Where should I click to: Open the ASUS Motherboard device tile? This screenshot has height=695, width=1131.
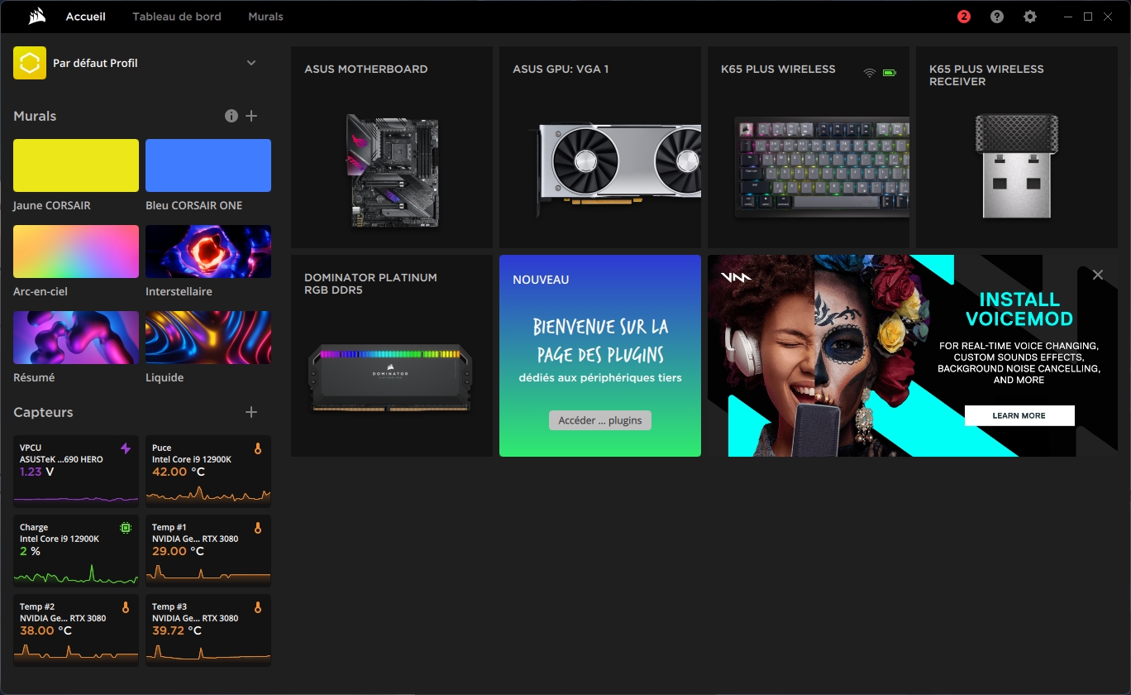click(x=392, y=147)
